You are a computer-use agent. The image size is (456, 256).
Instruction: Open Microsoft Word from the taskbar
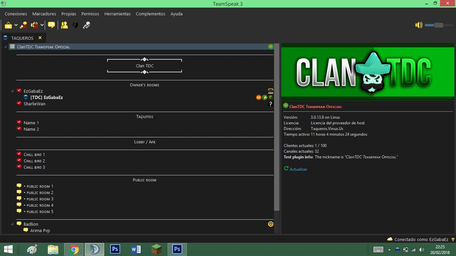(136, 249)
